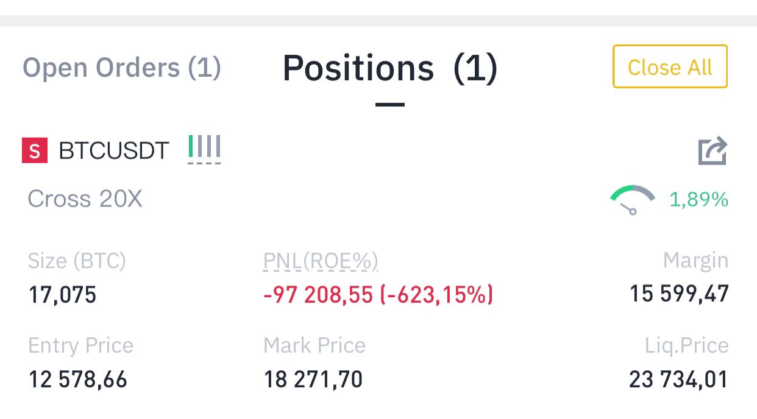Select the Positions (1) tab
757x419 pixels.
click(390, 68)
